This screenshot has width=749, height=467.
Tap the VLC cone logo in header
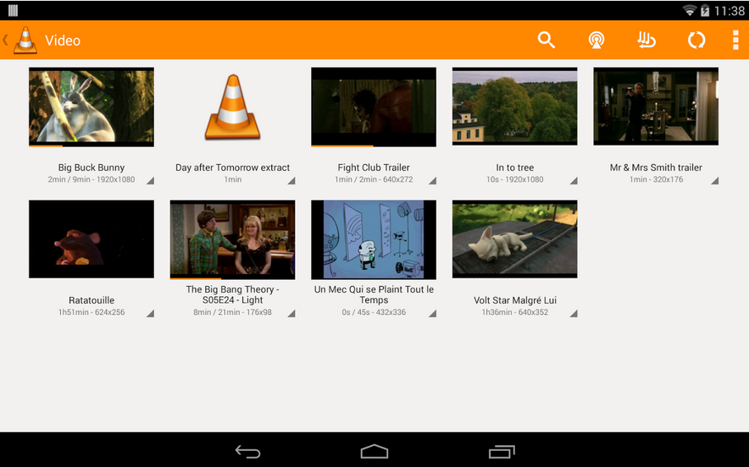tap(25, 40)
